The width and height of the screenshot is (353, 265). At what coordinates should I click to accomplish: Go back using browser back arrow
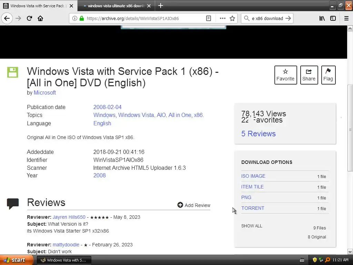tap(7, 18)
